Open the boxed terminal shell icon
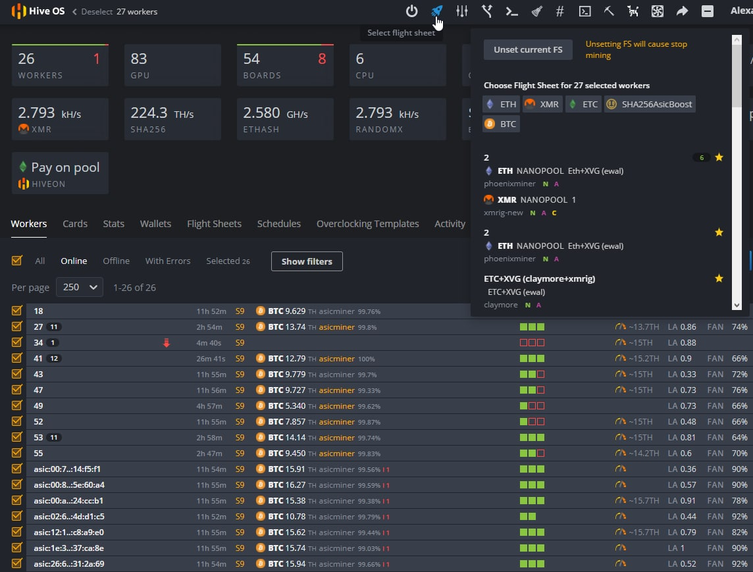This screenshot has height=572, width=753. pyautogui.click(x=585, y=11)
